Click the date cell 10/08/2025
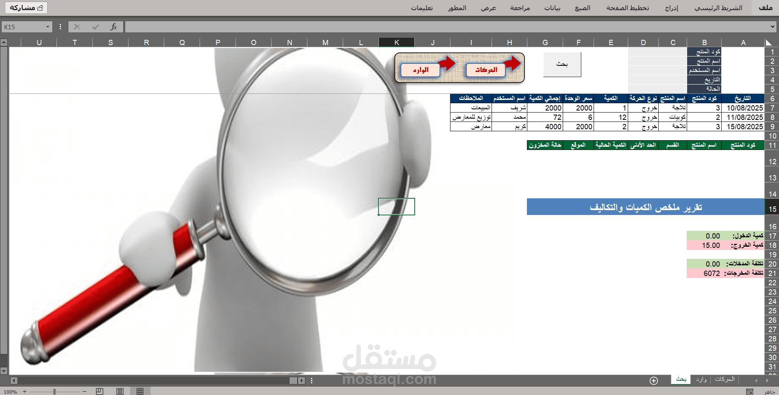Viewport: 779px width, 395px height. pyautogui.click(x=743, y=108)
